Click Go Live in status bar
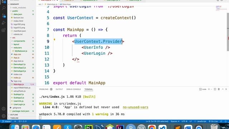The height and width of the screenshot is (129, 229). (213, 121)
